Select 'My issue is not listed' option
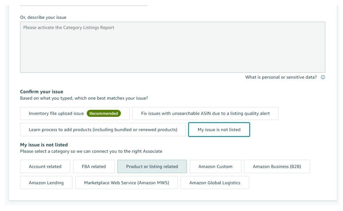The height and width of the screenshot is (211, 343). (x=219, y=130)
